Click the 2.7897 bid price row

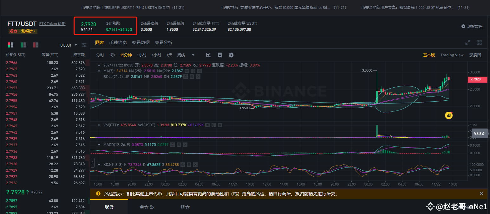pos(45,201)
